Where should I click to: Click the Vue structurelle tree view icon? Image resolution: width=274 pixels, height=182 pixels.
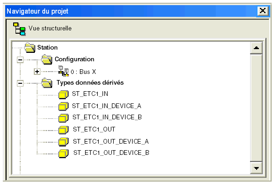point(19,29)
